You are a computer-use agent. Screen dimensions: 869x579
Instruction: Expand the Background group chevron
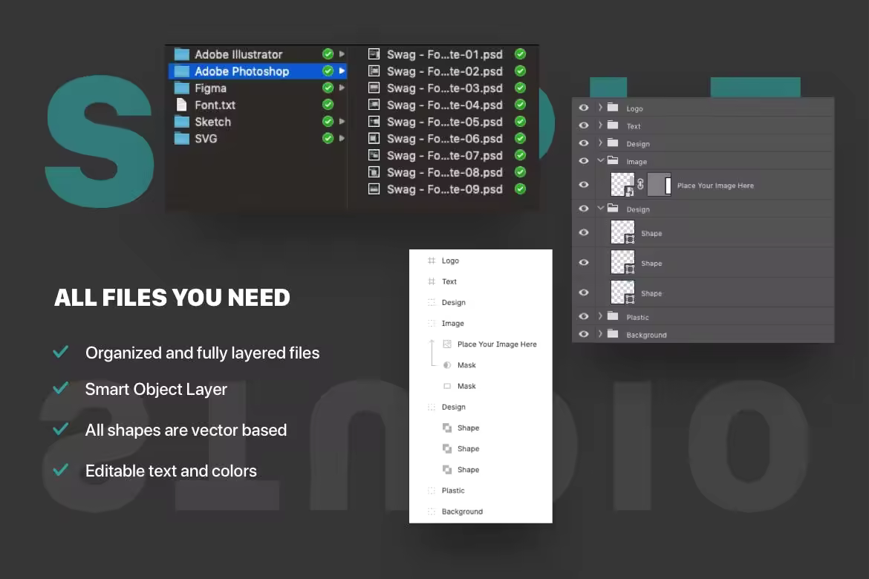point(600,334)
